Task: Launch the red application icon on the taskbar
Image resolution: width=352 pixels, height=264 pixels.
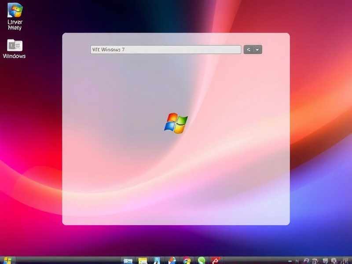Action: tap(216, 259)
